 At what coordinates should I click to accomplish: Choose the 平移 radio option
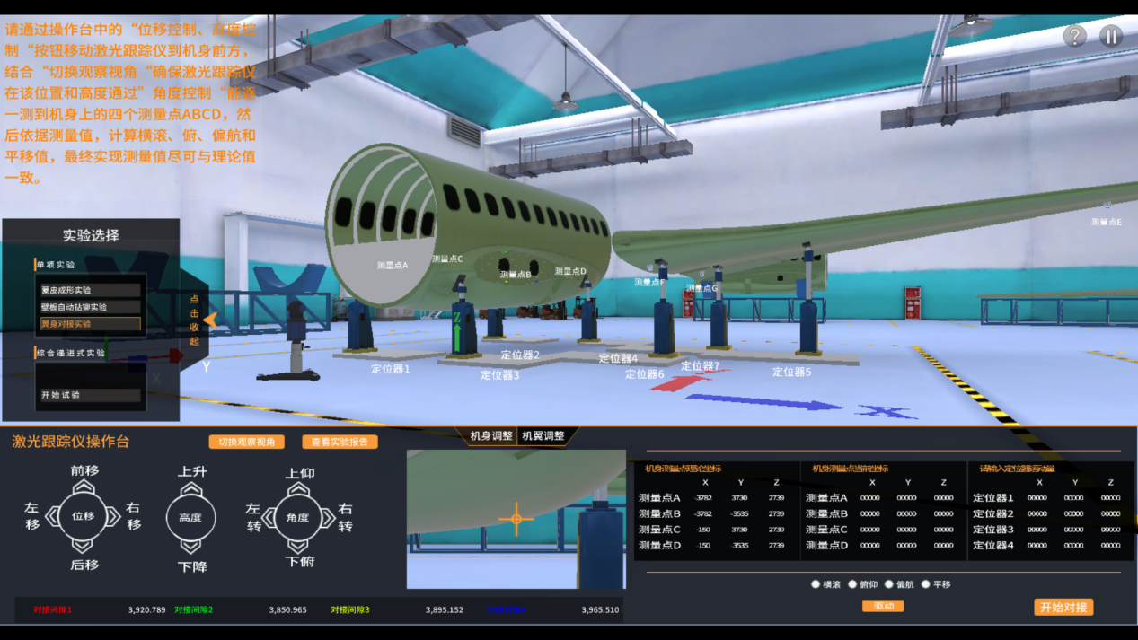click(925, 584)
